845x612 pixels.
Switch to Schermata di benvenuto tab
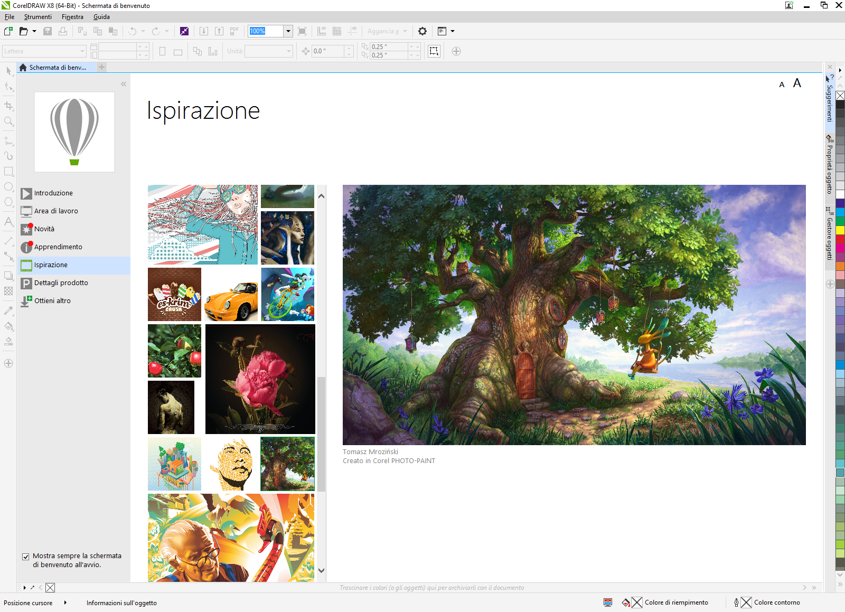coord(57,68)
